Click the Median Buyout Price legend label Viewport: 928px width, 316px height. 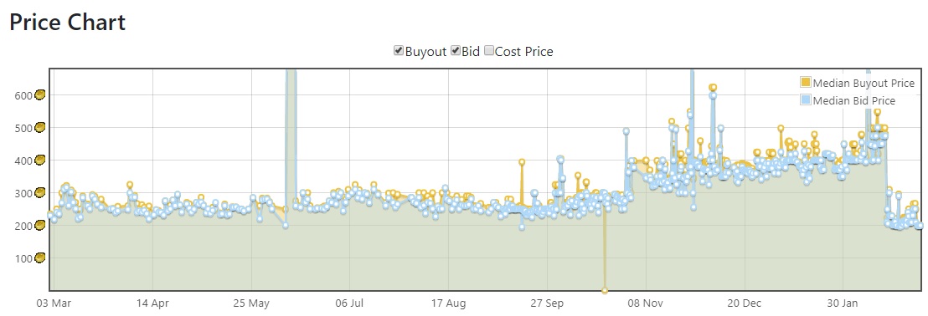tap(864, 84)
